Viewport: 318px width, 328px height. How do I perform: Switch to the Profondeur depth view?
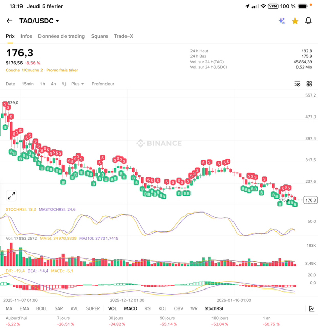click(103, 84)
